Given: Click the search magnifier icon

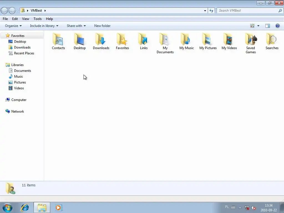Looking at the screenshot, I should tap(280, 11).
